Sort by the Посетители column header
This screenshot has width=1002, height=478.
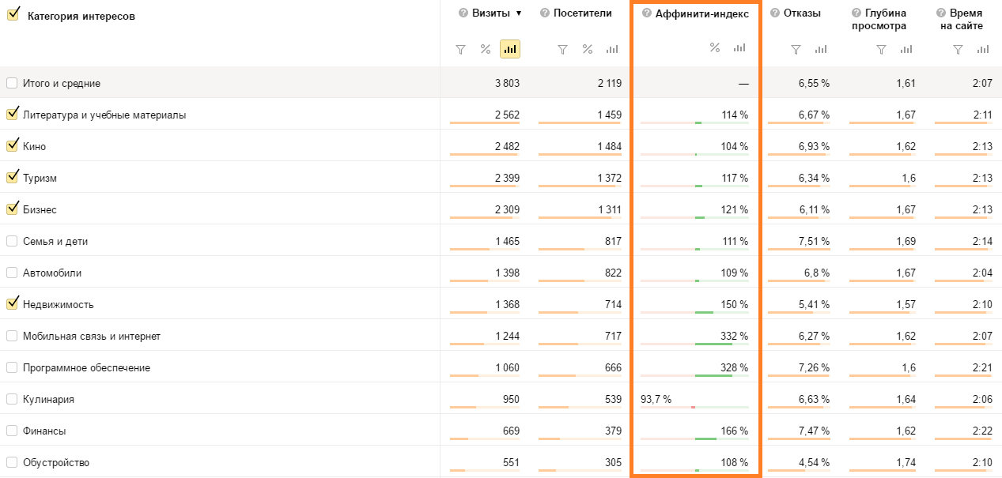coord(582,13)
